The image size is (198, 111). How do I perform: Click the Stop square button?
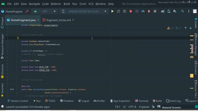coord(155,11)
